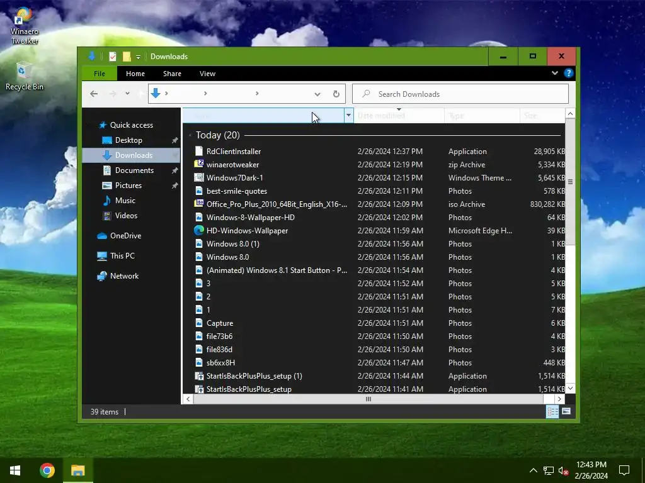Open the Home ribbon tab
Screen dimensions: 645x483
(135, 74)
